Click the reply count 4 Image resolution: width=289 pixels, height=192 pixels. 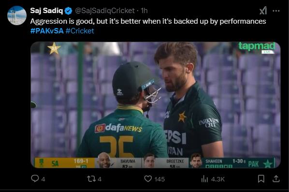click(x=43, y=179)
